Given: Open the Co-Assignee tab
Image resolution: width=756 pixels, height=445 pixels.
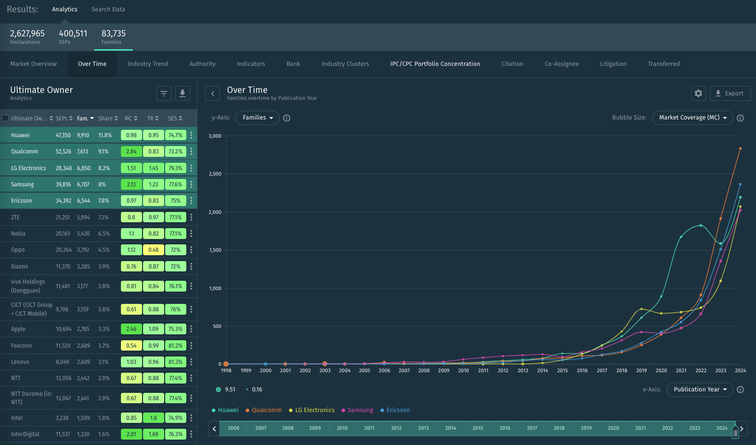Looking at the screenshot, I should point(562,64).
